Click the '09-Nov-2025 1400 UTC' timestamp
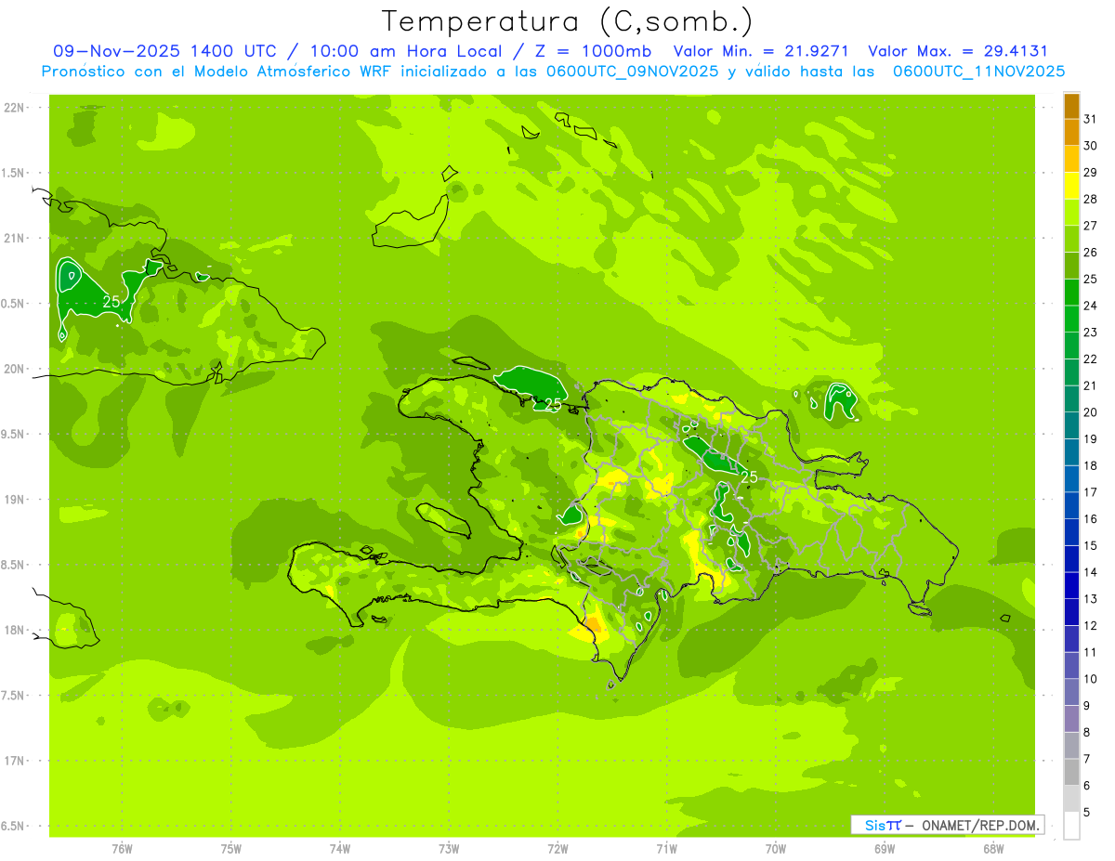 tap(164, 51)
